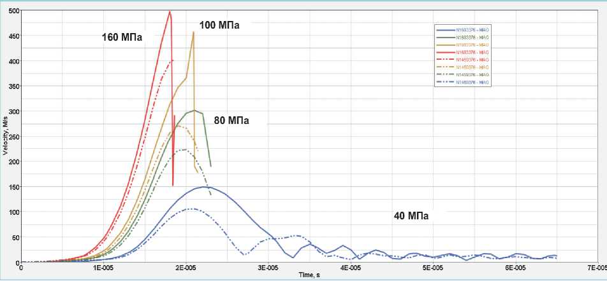Image resolution: width=607 pixels, height=281 pixels.
Task: Click the peak of the solid blue curve
Action: 203,187
